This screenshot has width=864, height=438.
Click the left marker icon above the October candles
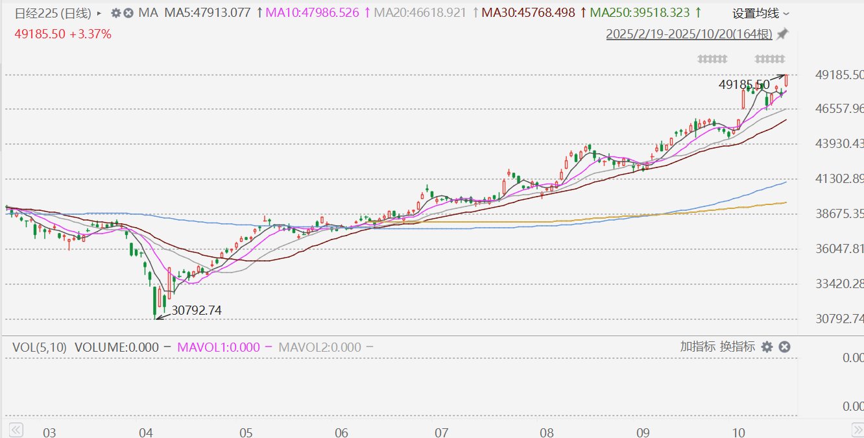tap(712, 59)
